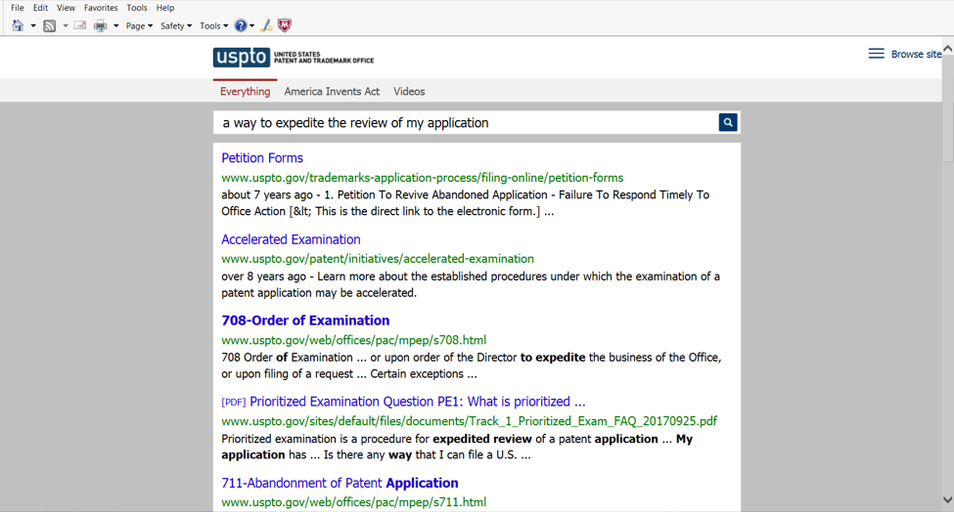Open the Home button dropdown arrow
The width and height of the screenshot is (954, 512).
33,25
